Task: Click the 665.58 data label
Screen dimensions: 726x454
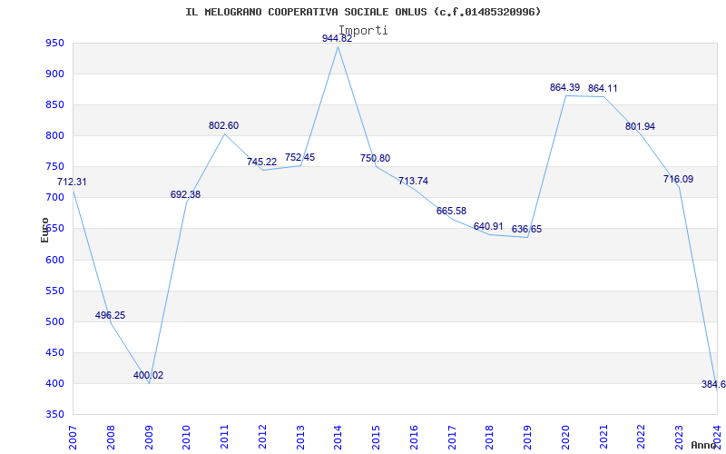Action: pyautogui.click(x=451, y=212)
